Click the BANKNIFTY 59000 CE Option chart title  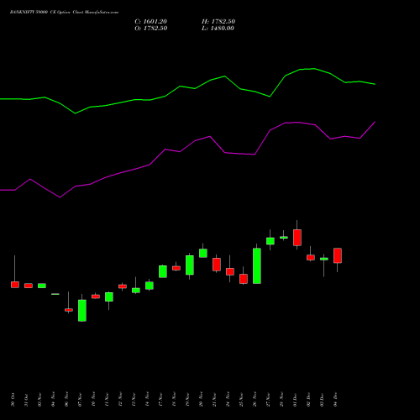coord(64,12)
